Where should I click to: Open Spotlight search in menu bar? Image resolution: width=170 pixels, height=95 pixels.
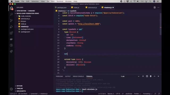click(x=150, y=1)
